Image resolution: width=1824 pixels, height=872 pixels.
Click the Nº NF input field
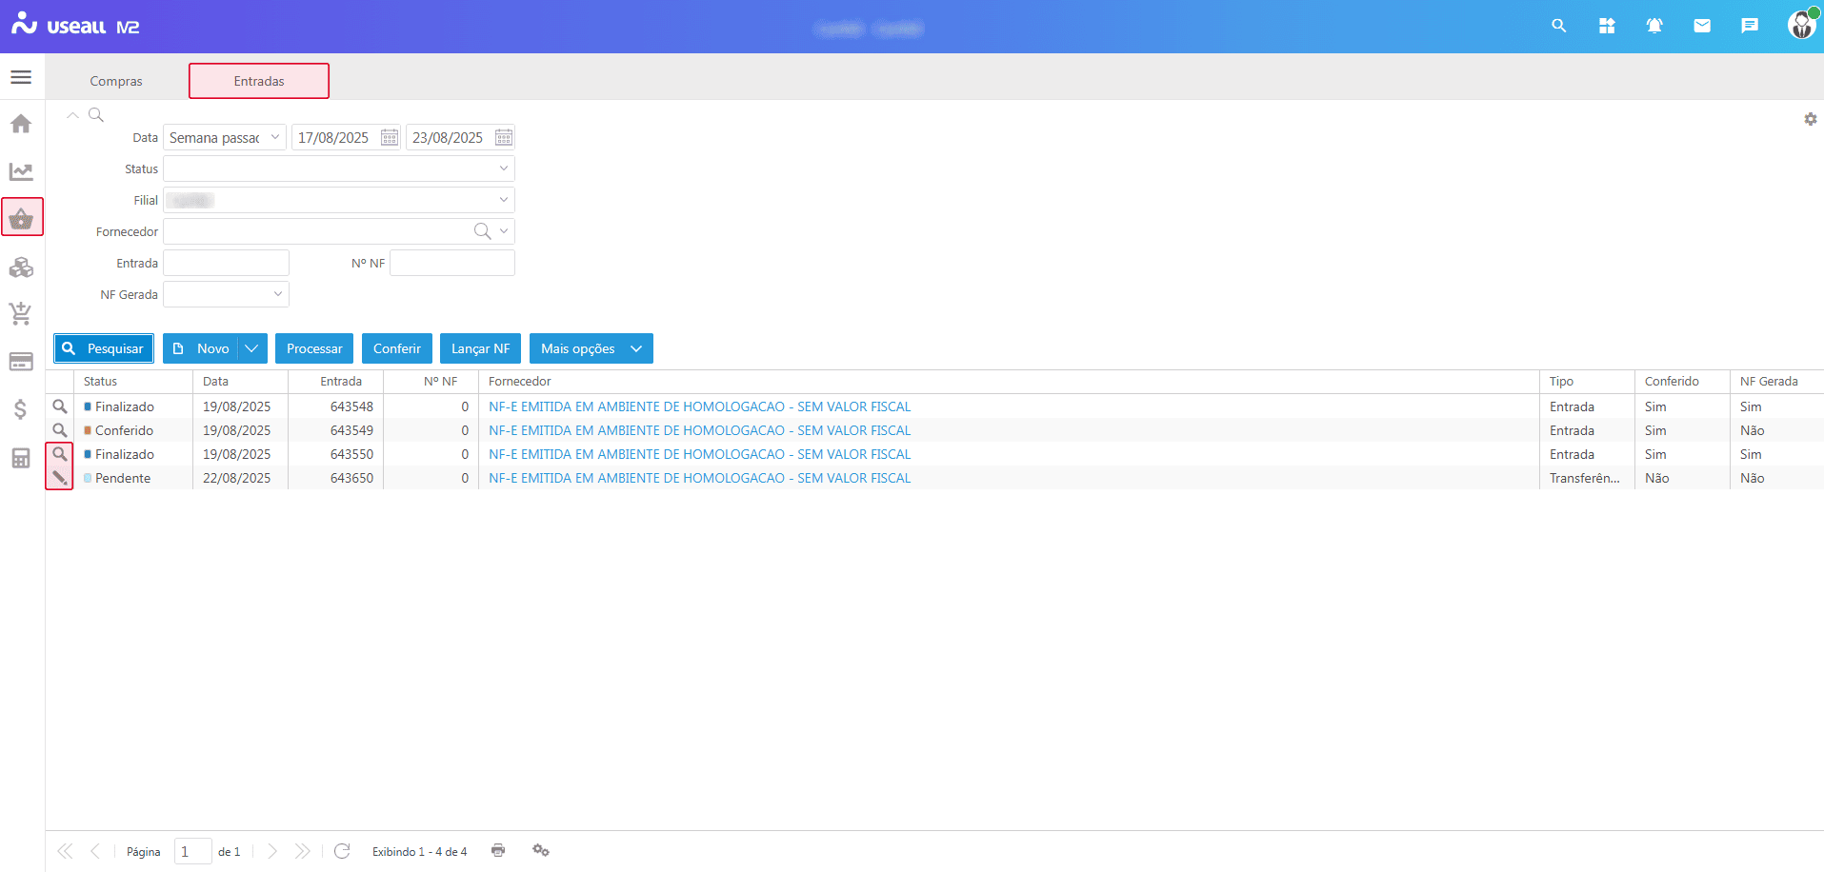point(451,263)
